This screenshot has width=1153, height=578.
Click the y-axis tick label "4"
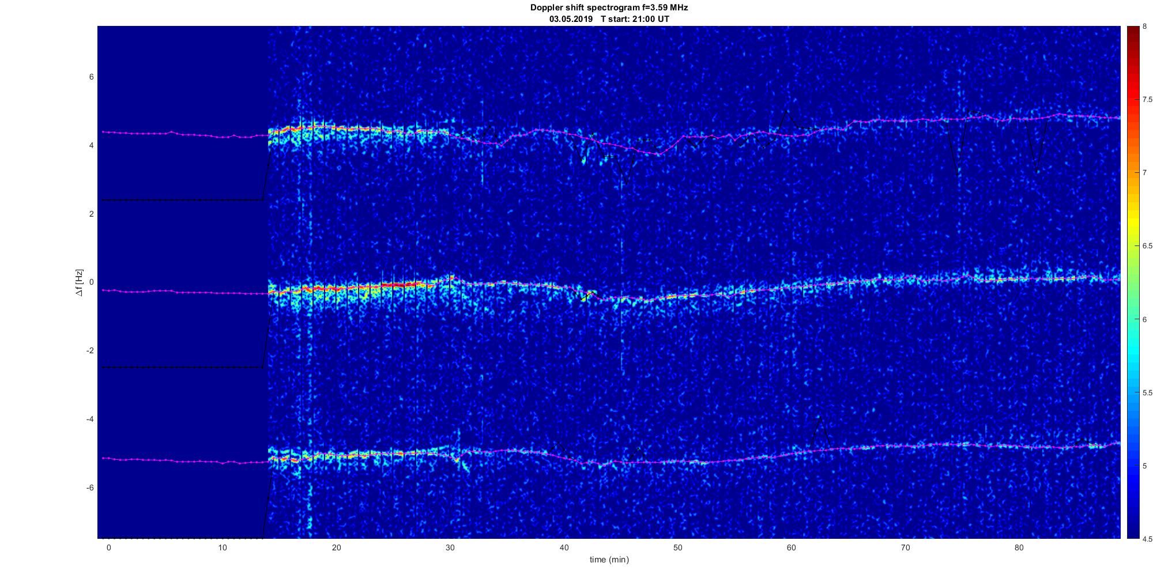91,146
